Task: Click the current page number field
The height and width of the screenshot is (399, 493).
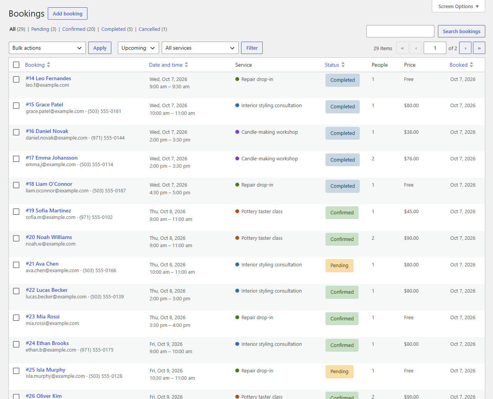Action: [x=435, y=48]
